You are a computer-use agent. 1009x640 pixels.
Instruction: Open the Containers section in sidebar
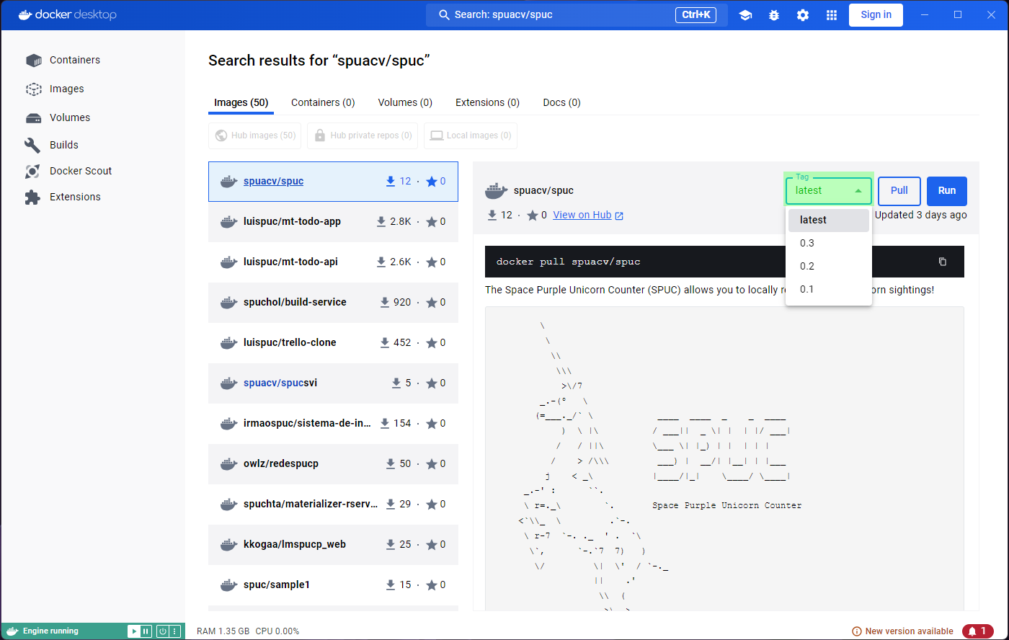(x=63, y=60)
